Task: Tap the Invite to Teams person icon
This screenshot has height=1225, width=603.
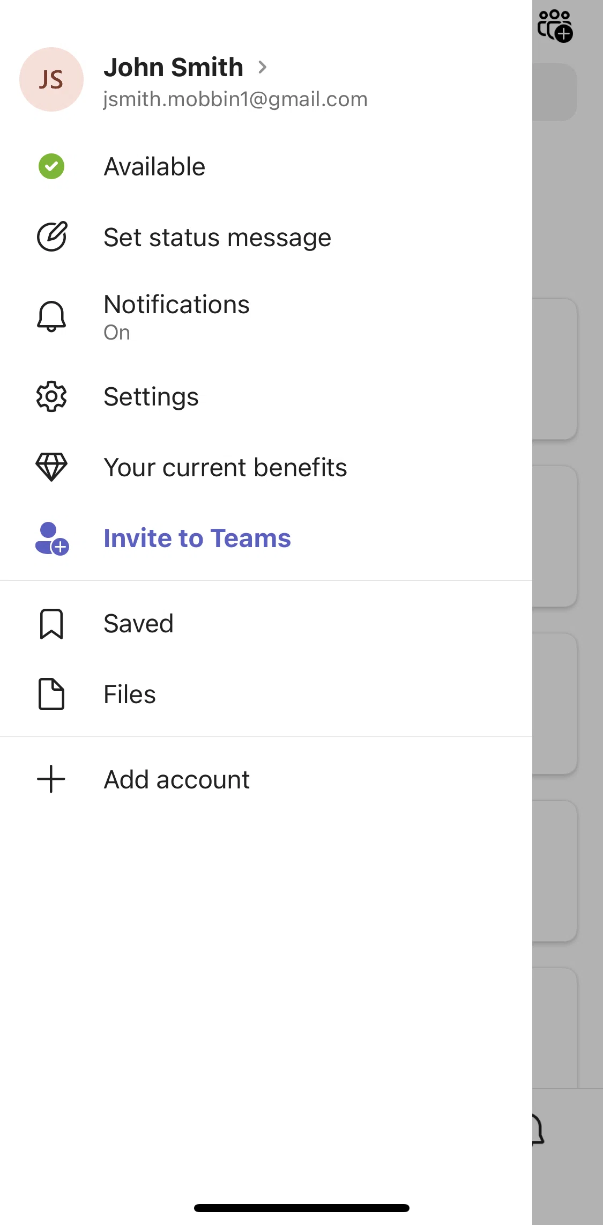Action: [x=52, y=538]
